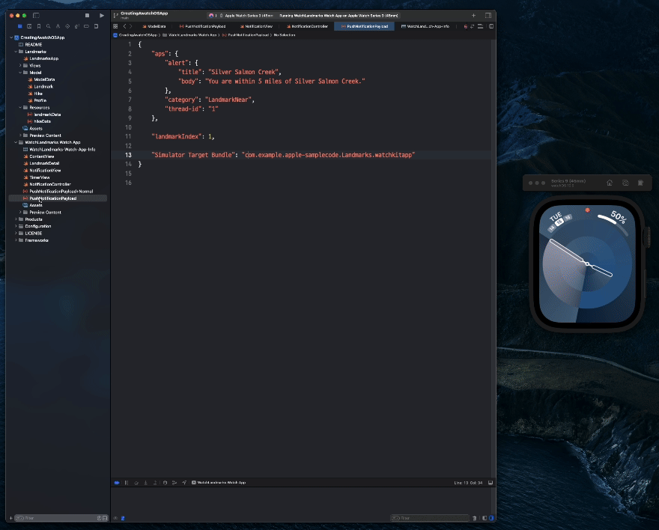This screenshot has height=530, width=659.
Task: Pause program execution in debug bar
Action: pyautogui.click(x=127, y=483)
